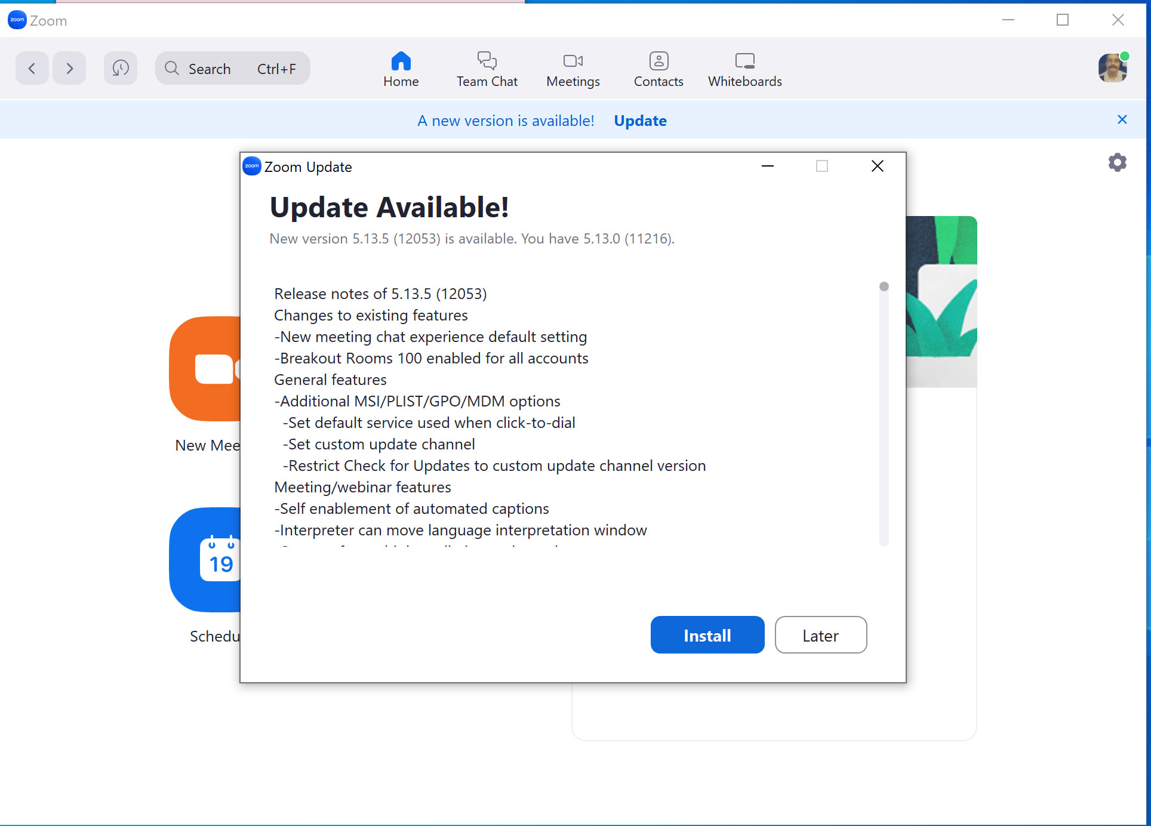Click the history clock icon
The height and width of the screenshot is (826, 1151).
pos(121,68)
